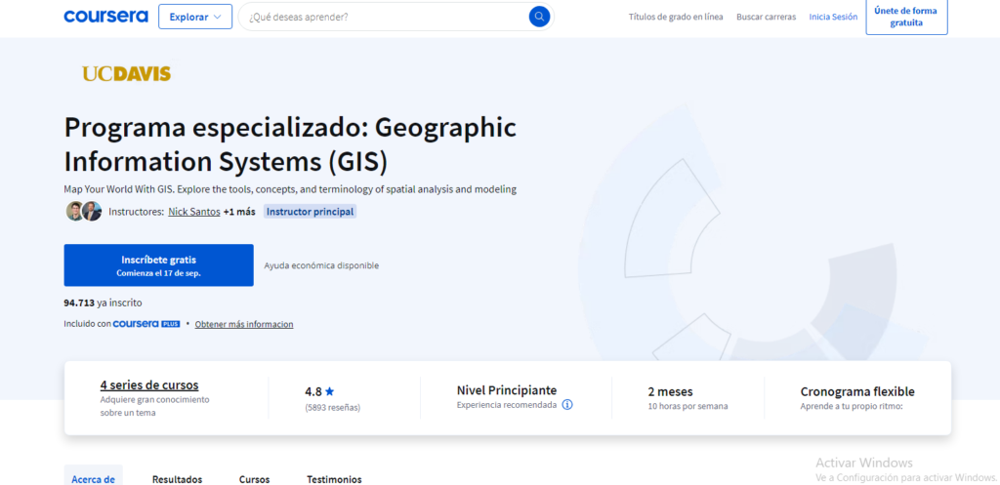Click the blue search magnifier icon
The width and height of the screenshot is (1000, 485).
coord(539,17)
